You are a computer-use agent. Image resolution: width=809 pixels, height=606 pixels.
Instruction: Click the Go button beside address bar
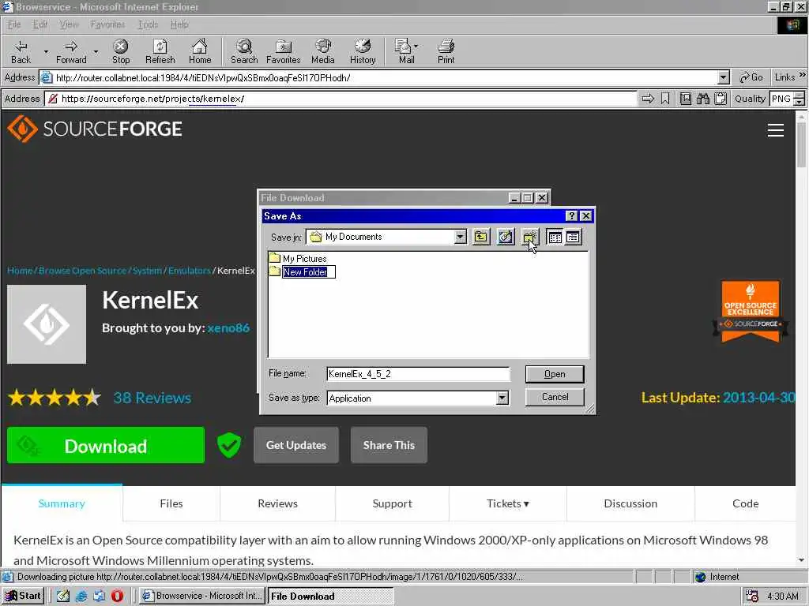click(751, 77)
